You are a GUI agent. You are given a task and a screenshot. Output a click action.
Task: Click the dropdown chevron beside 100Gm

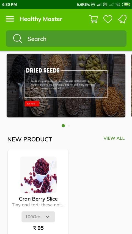click(48, 217)
